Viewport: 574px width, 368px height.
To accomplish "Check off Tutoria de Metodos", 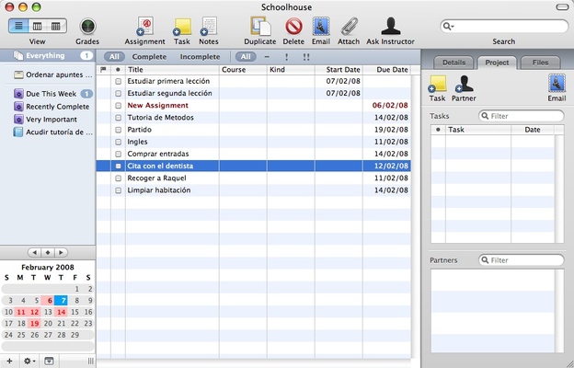I will (119, 118).
